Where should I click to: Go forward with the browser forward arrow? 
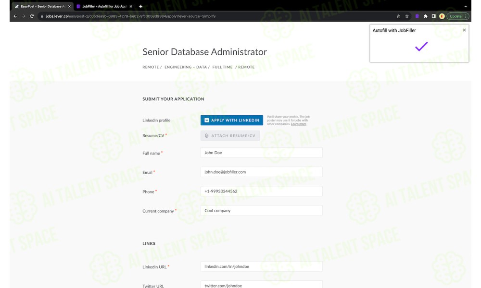23,16
